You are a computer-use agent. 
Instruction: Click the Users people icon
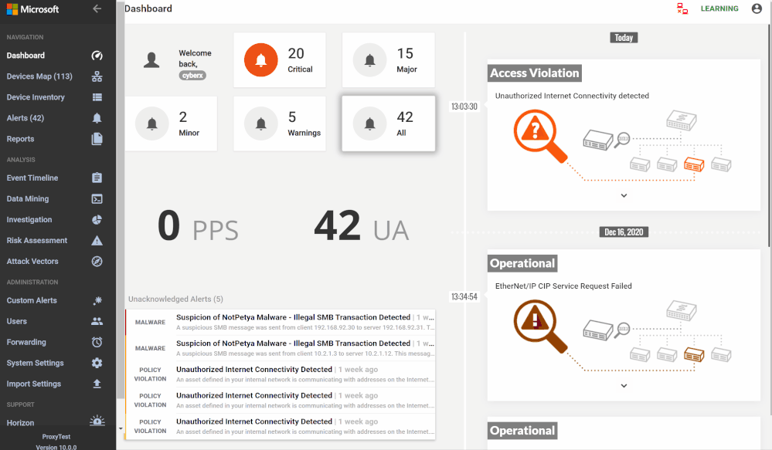coord(97,321)
